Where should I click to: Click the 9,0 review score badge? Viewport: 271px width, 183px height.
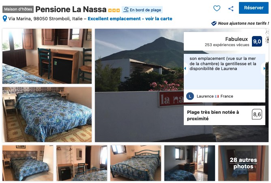tap(257, 41)
